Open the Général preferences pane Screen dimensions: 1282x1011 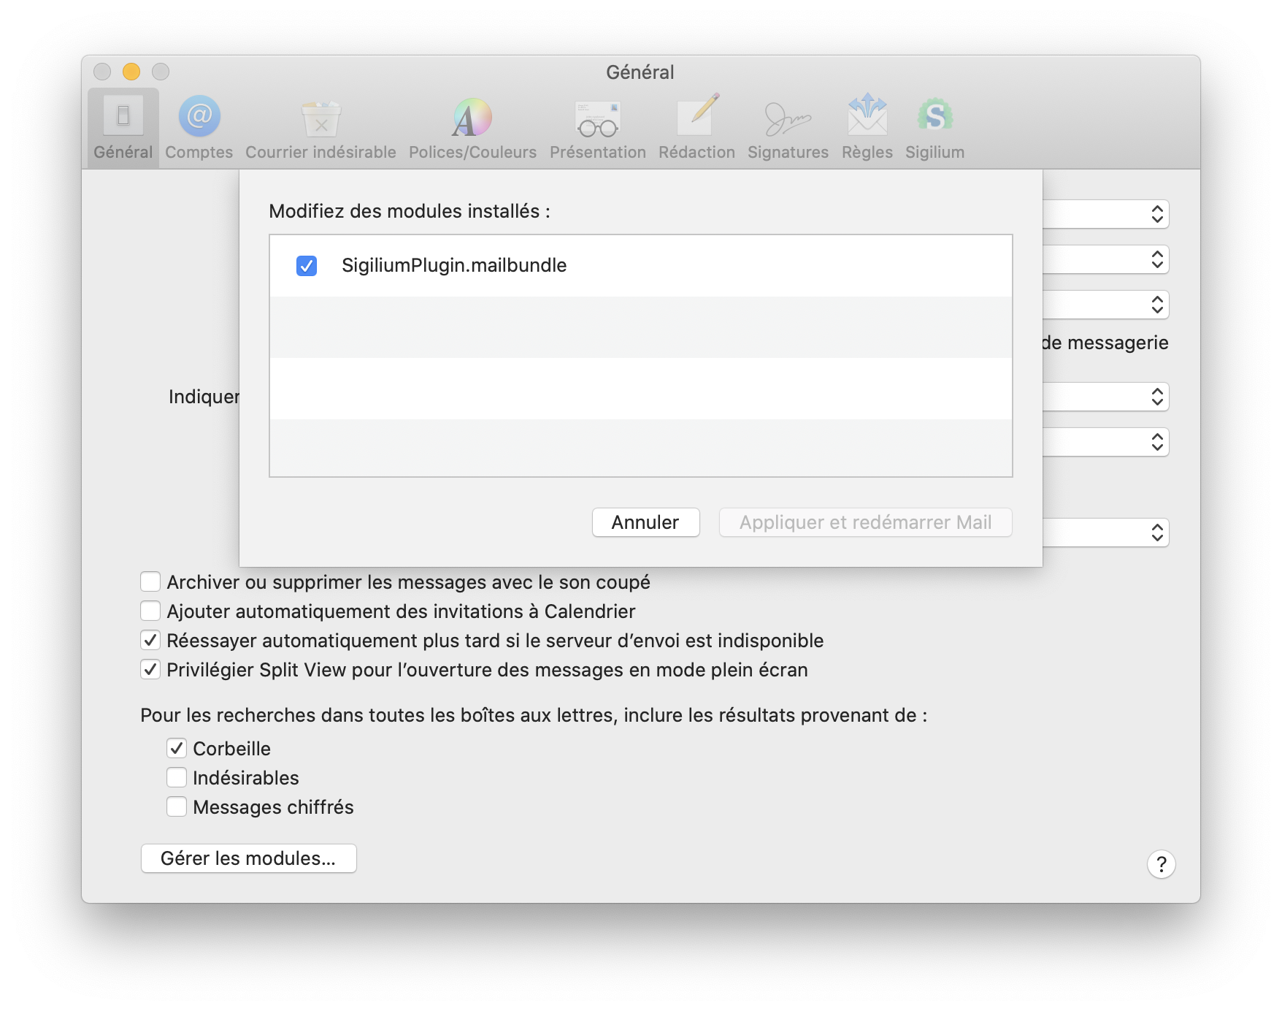click(x=123, y=129)
